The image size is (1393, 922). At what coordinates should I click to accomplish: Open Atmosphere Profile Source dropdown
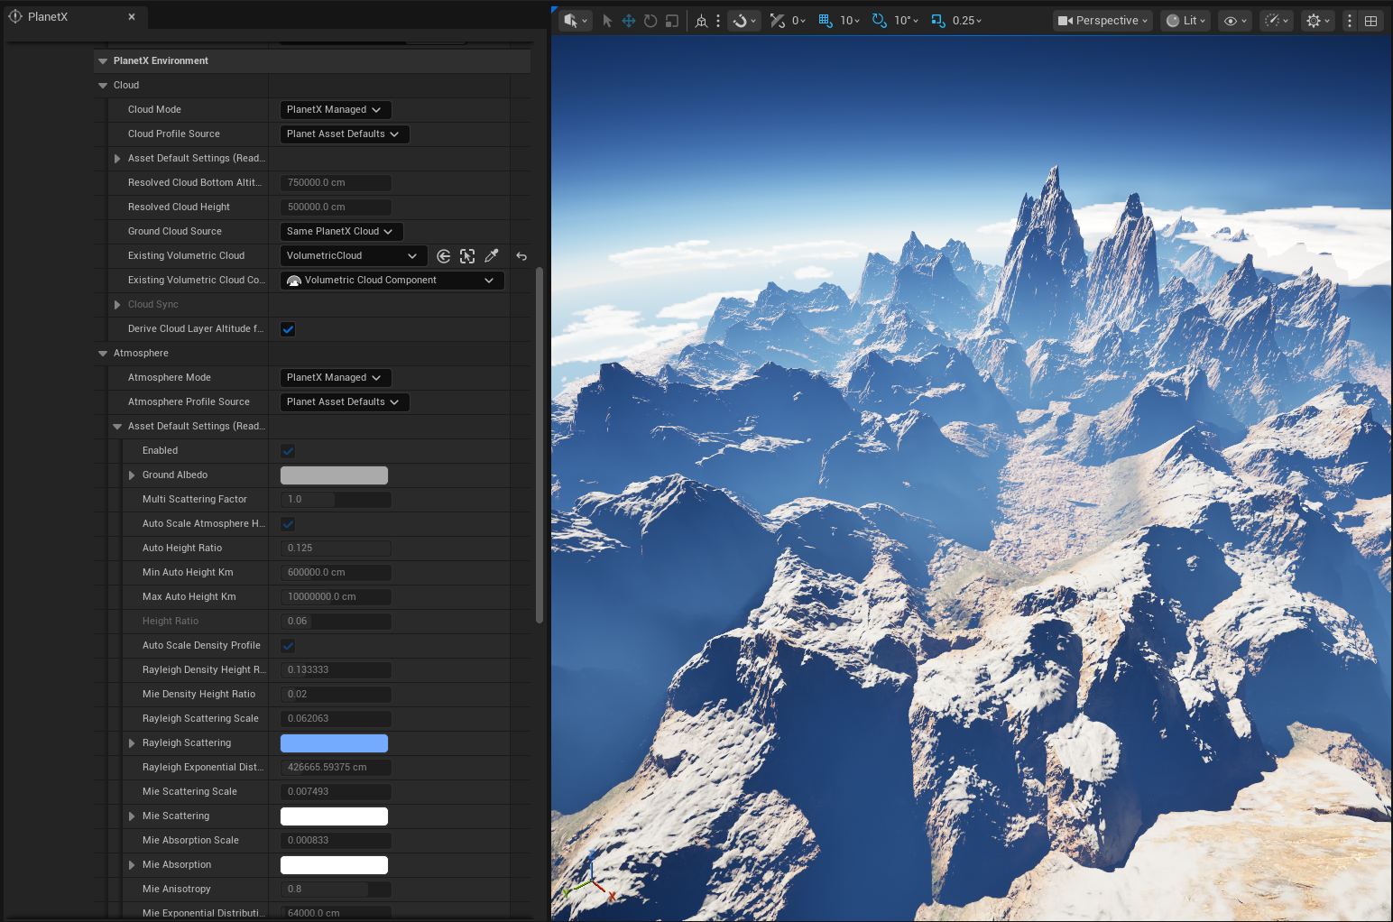pos(345,402)
